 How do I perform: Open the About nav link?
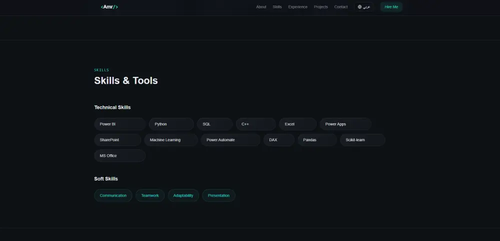click(x=261, y=7)
